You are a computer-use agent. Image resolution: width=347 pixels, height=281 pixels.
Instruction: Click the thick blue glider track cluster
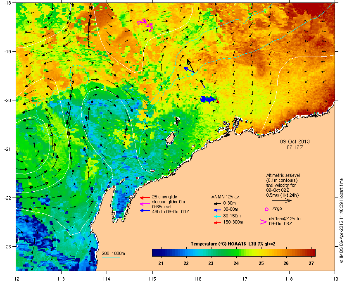pyautogui.click(x=208, y=100)
